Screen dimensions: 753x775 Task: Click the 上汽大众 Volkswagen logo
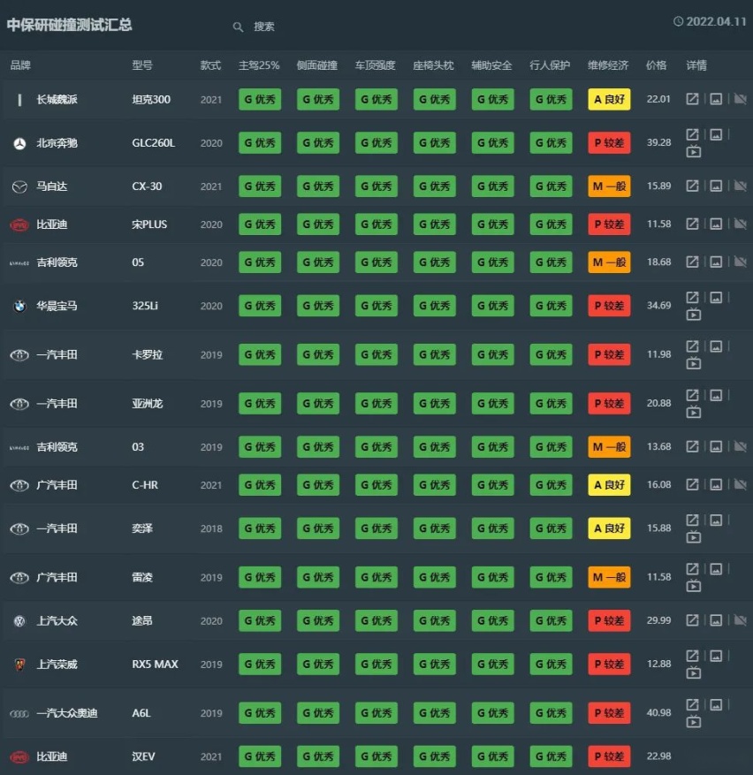tap(19, 621)
